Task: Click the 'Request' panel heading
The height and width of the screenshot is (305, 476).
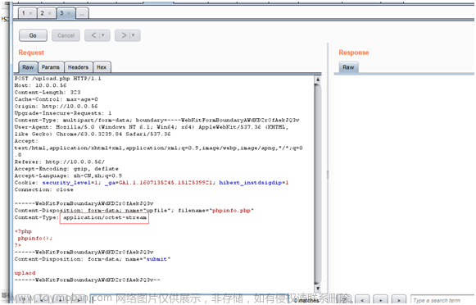Action: coord(31,52)
